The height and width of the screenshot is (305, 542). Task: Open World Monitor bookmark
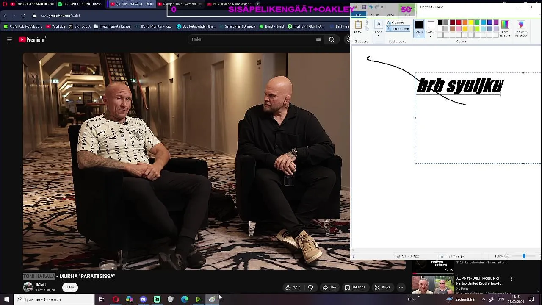153,26
